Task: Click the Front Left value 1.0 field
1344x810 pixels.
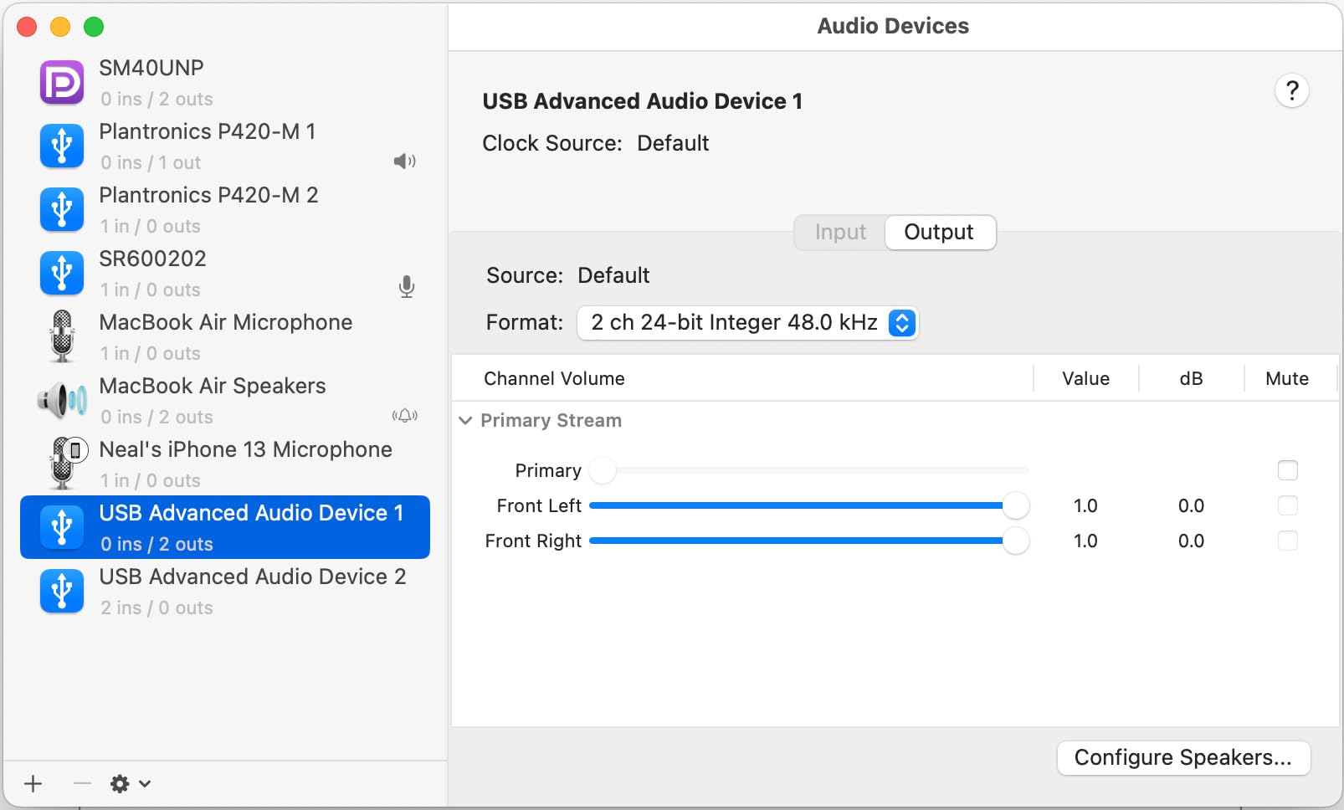Action: pyautogui.click(x=1085, y=505)
